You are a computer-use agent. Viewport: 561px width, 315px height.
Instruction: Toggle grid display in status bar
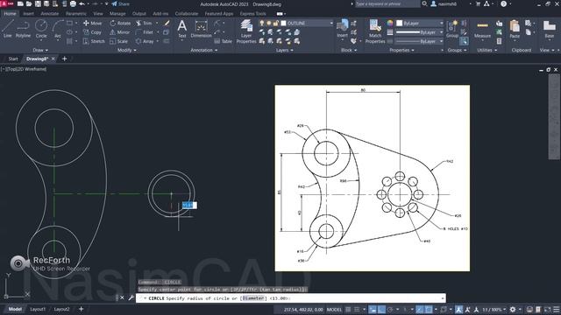(348, 309)
